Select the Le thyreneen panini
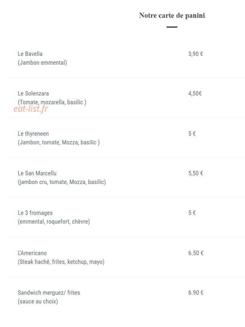The height and width of the screenshot is (327, 245). 33,134
